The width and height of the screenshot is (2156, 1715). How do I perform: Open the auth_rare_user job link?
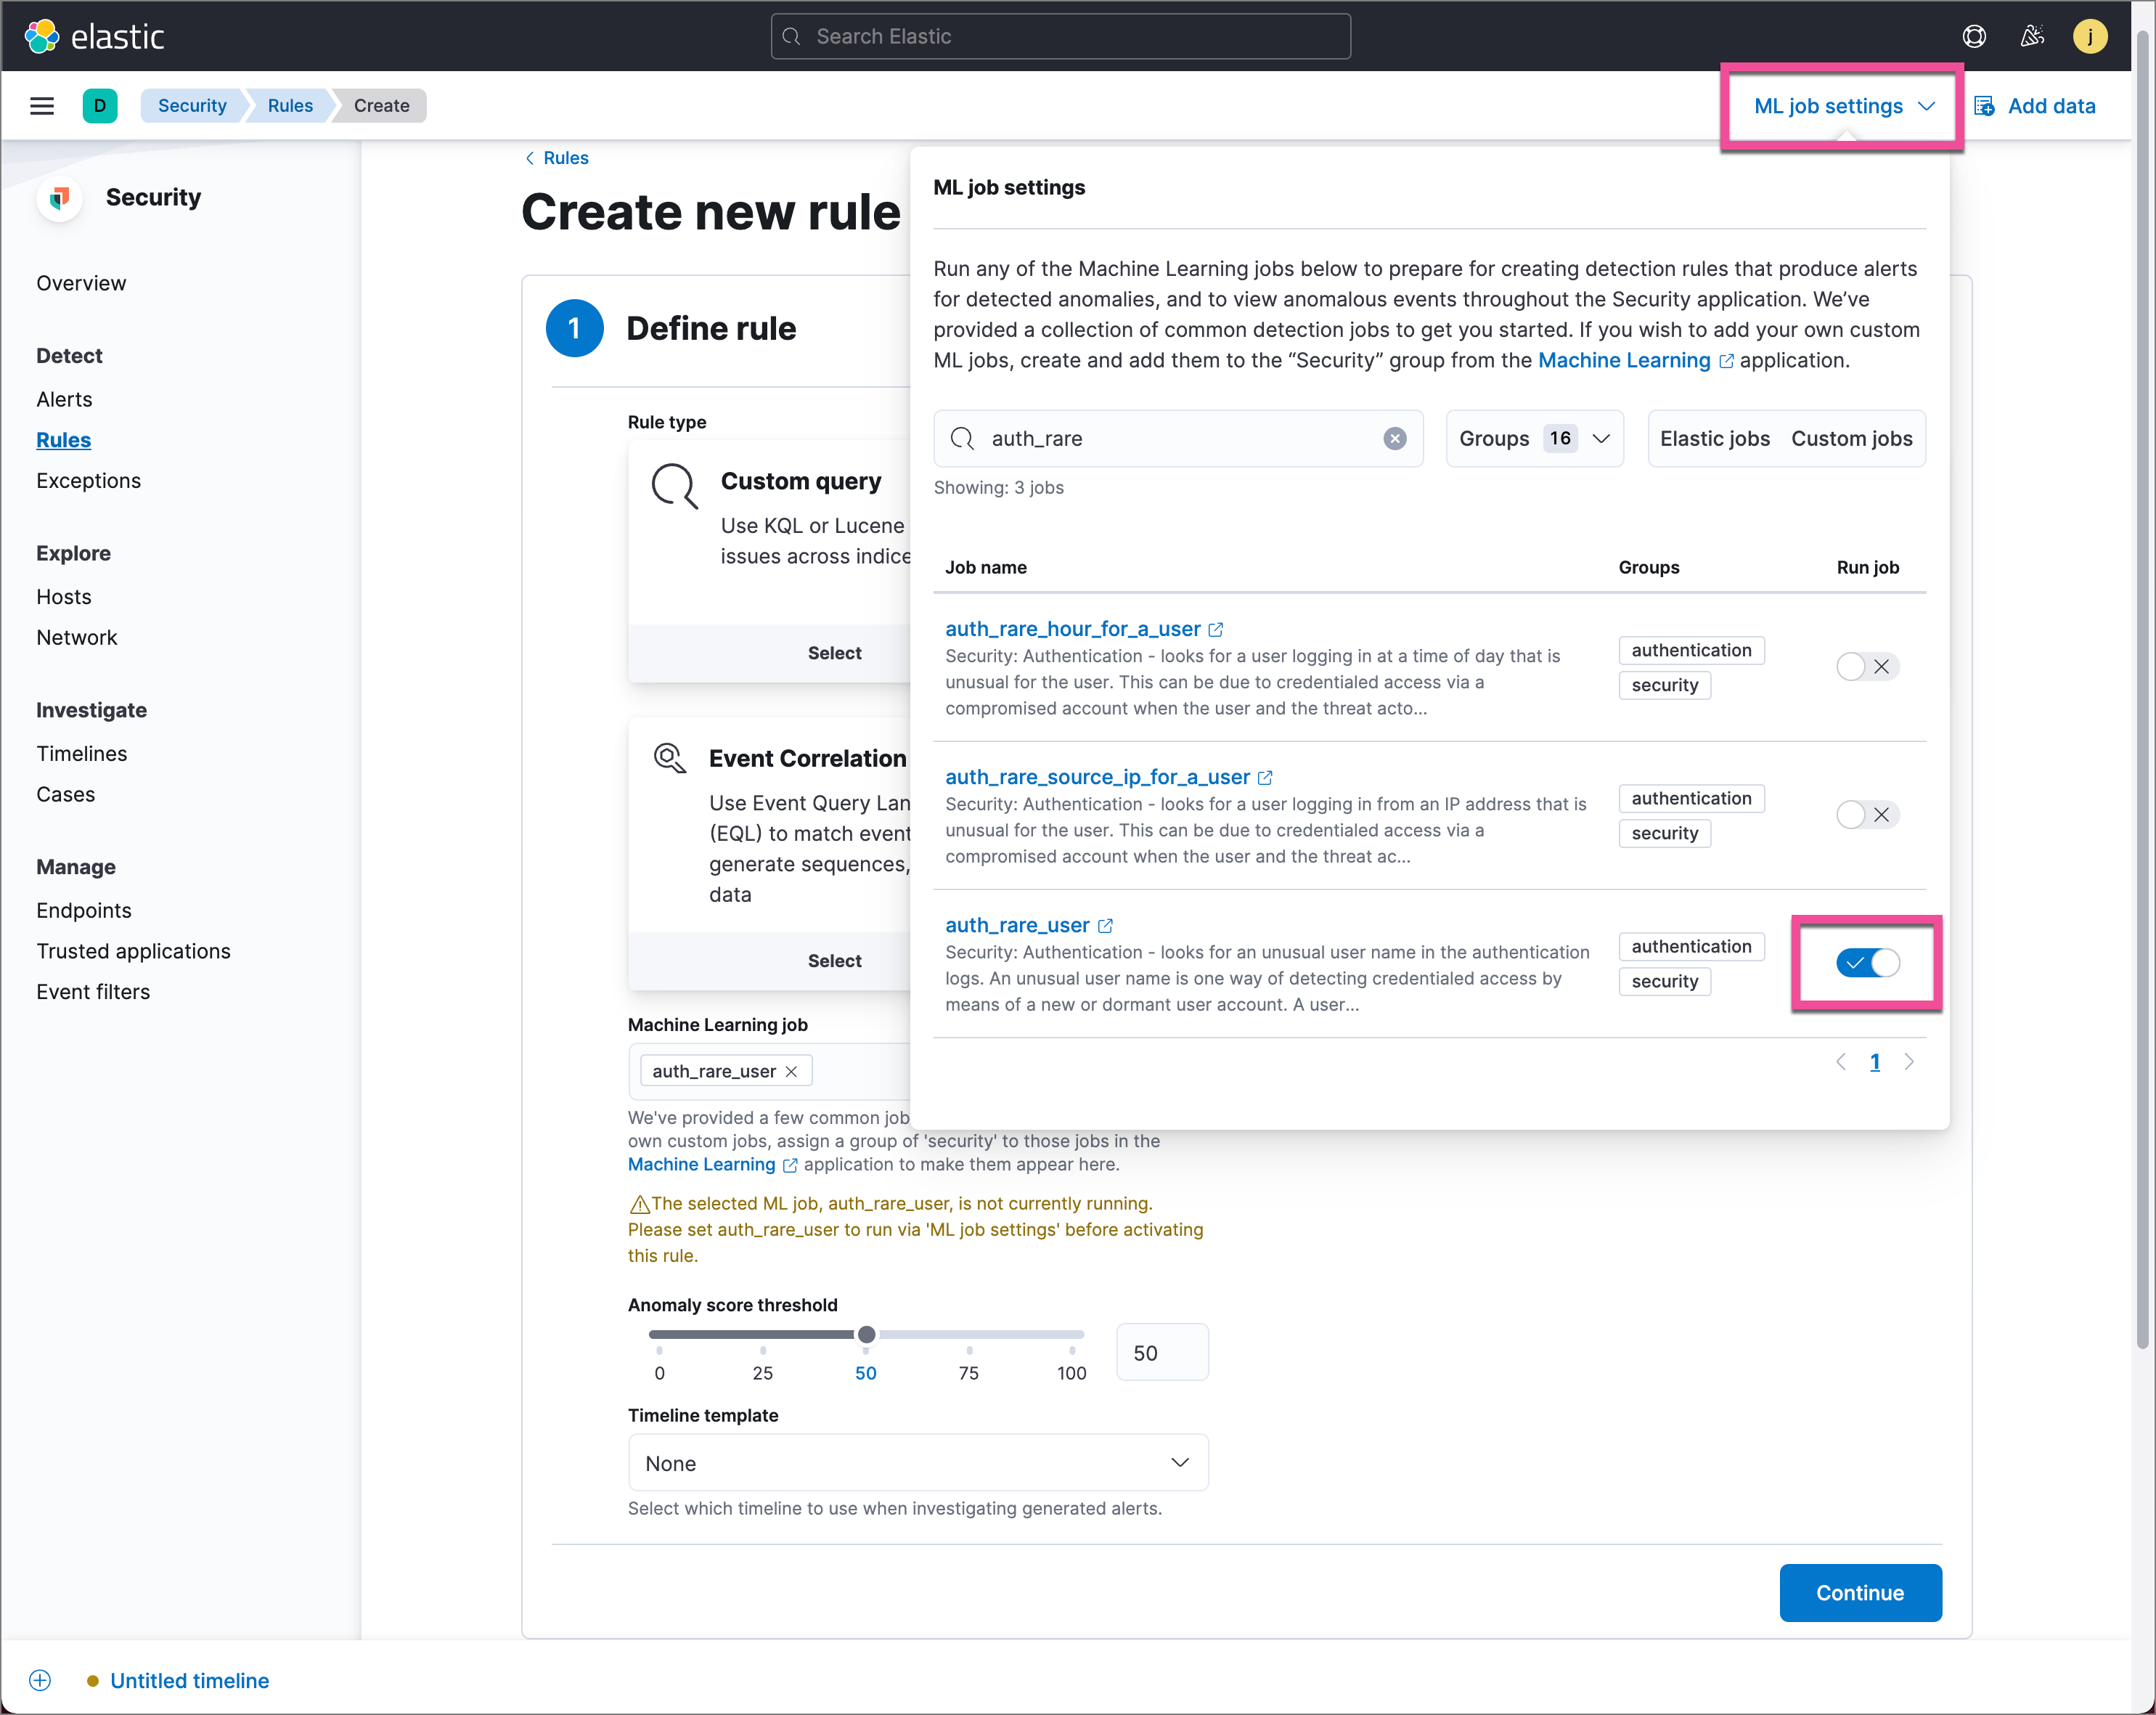[x=1017, y=925]
